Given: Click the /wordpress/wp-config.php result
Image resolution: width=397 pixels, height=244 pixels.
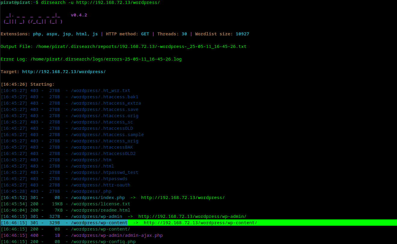Looking at the screenshot, I should point(103,242).
